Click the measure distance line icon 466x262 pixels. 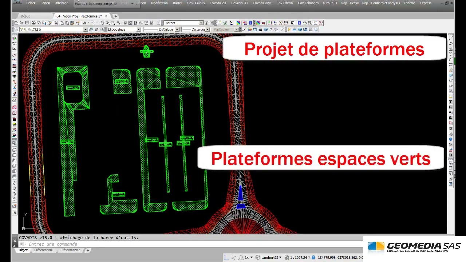click(244, 29)
